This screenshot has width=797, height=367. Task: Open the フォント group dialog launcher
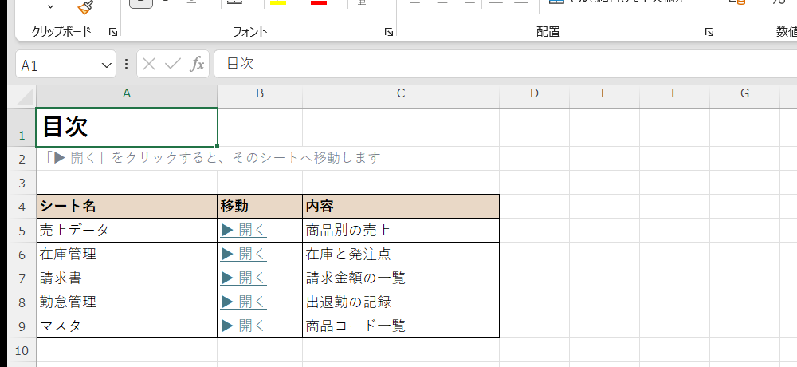pos(388,33)
